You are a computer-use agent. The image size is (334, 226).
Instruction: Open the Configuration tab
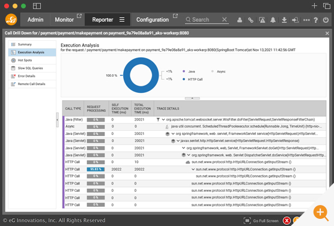click(x=153, y=20)
